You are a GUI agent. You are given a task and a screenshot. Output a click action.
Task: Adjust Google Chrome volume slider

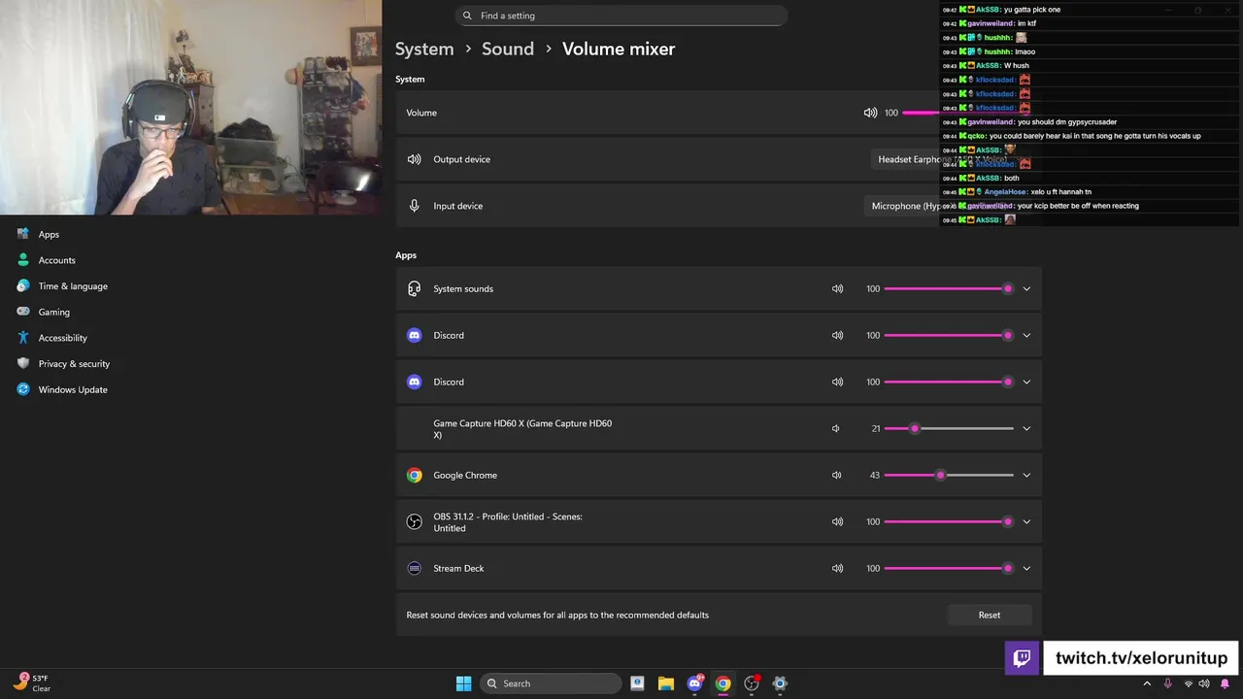tap(949, 475)
